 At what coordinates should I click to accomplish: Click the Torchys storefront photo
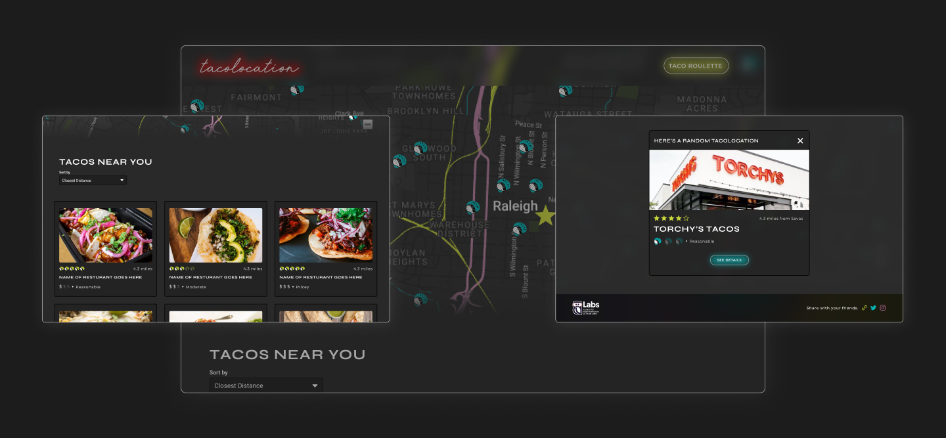729,180
